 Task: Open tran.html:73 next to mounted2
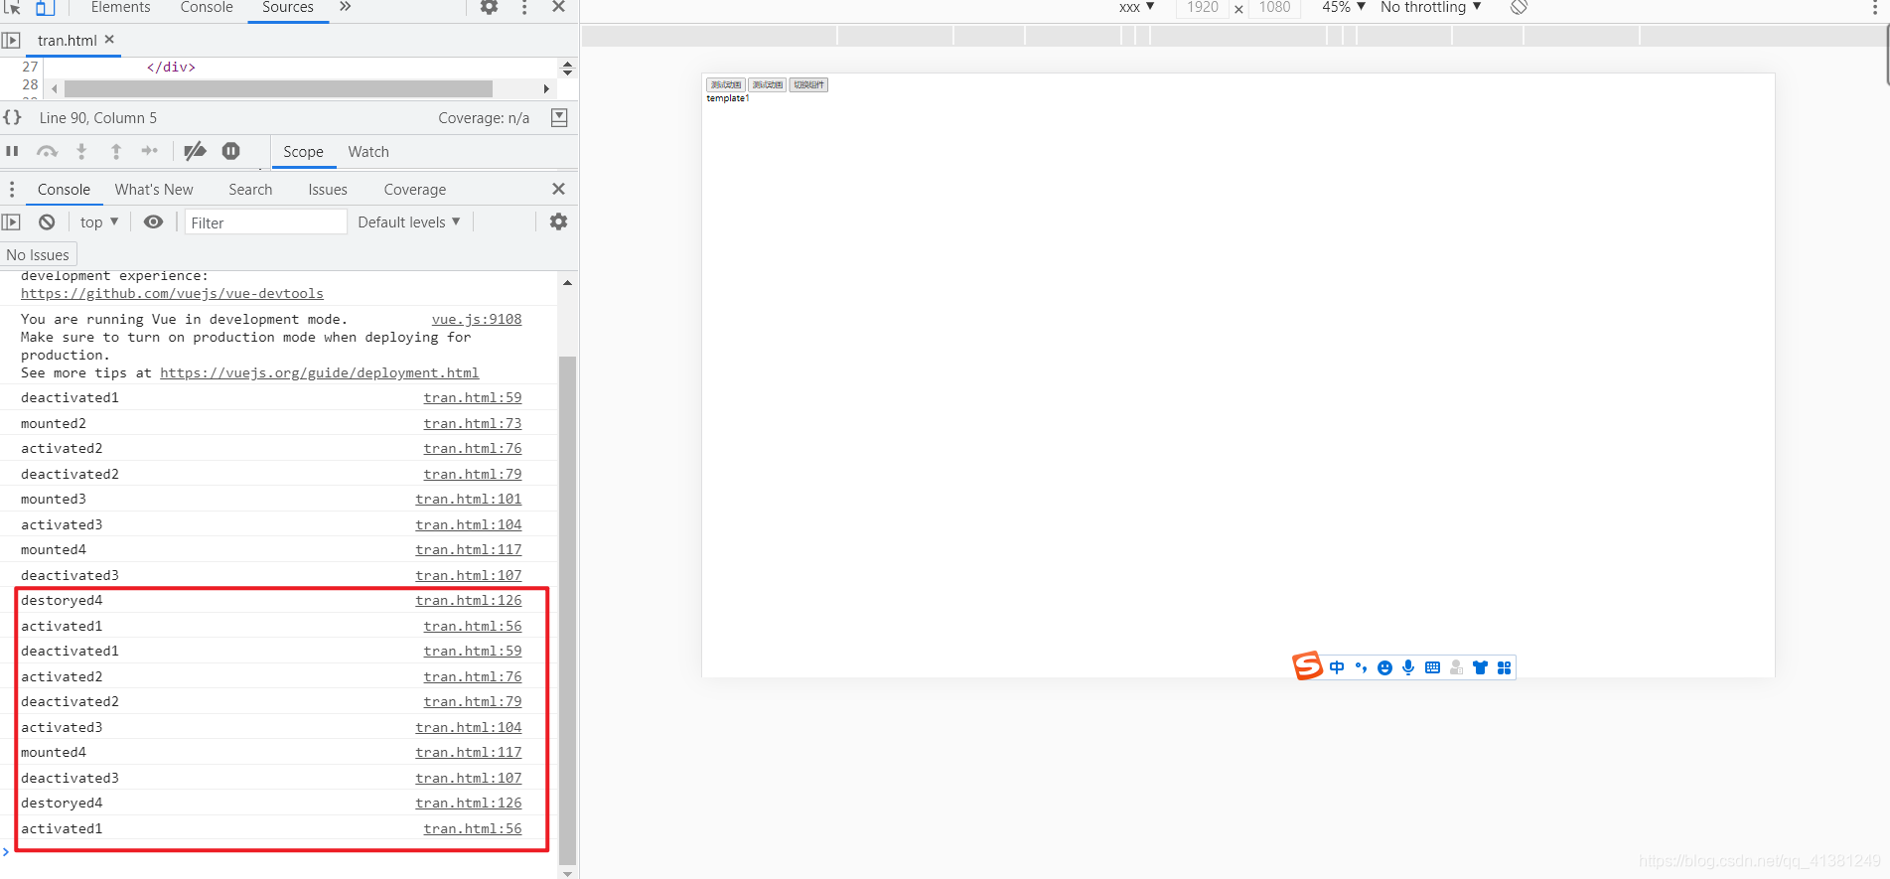473,424
